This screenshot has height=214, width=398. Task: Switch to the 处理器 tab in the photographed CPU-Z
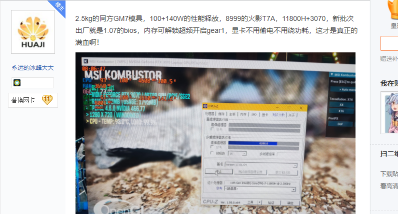coord(209,114)
